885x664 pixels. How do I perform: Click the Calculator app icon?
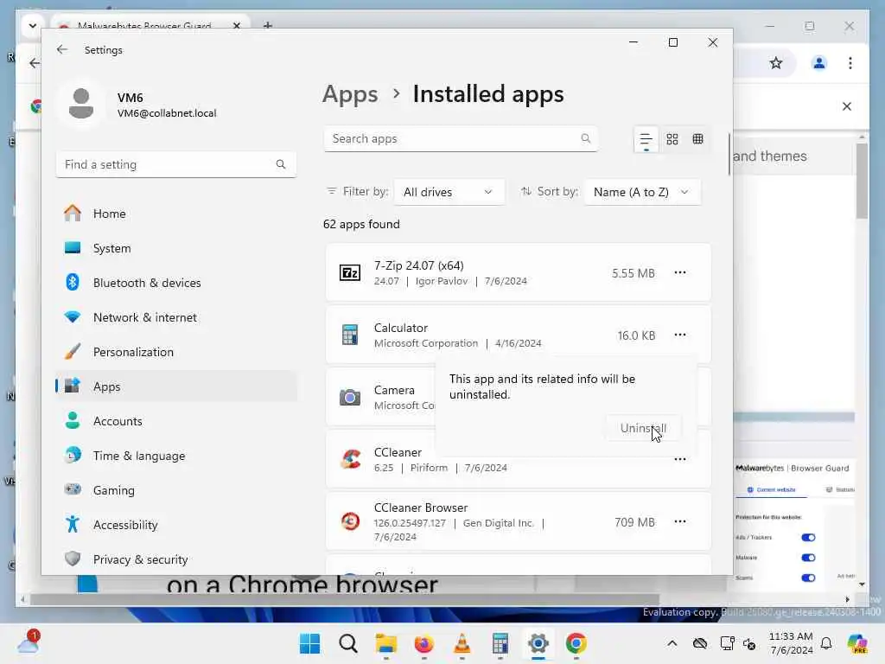click(x=350, y=335)
